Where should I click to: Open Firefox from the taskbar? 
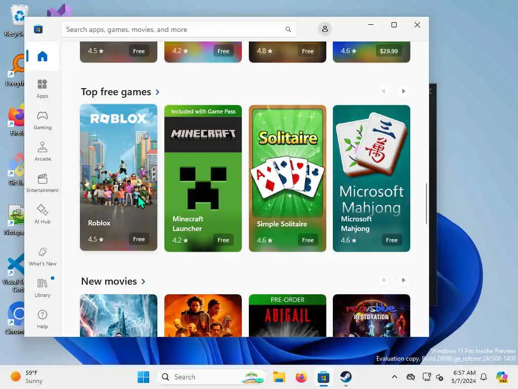click(x=301, y=377)
